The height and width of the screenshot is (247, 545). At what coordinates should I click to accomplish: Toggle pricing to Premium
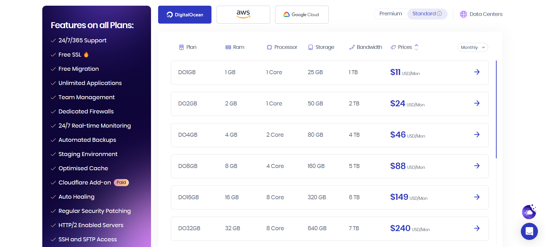(x=391, y=14)
